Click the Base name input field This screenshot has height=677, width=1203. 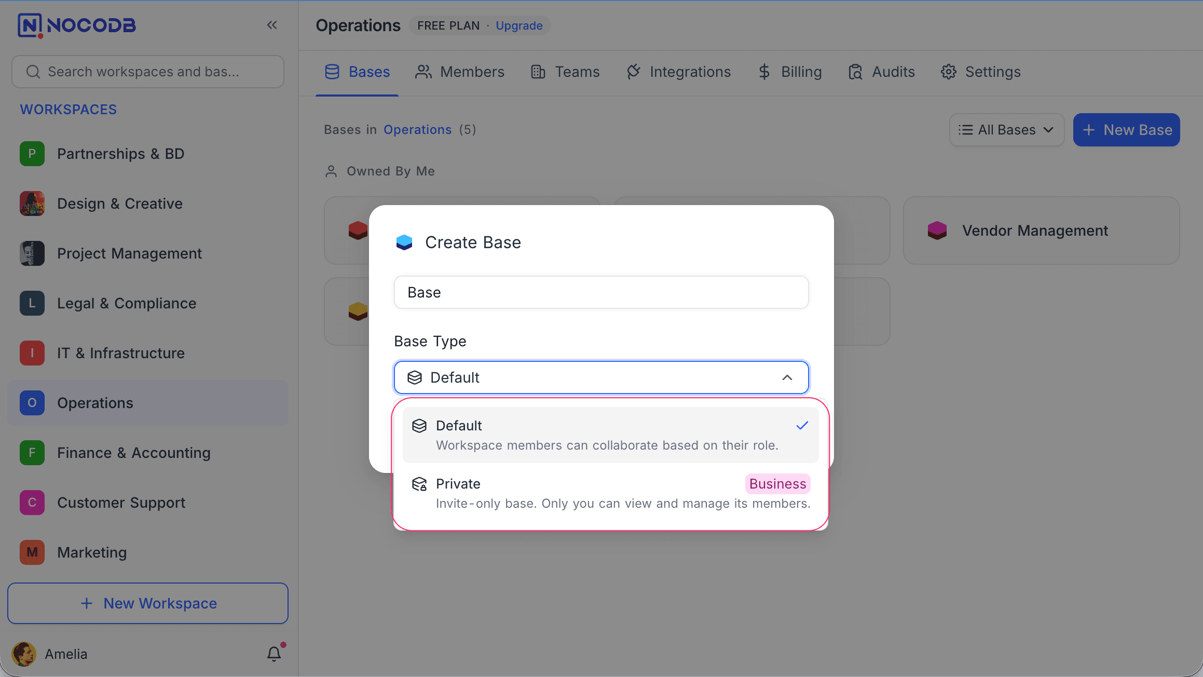pos(600,292)
